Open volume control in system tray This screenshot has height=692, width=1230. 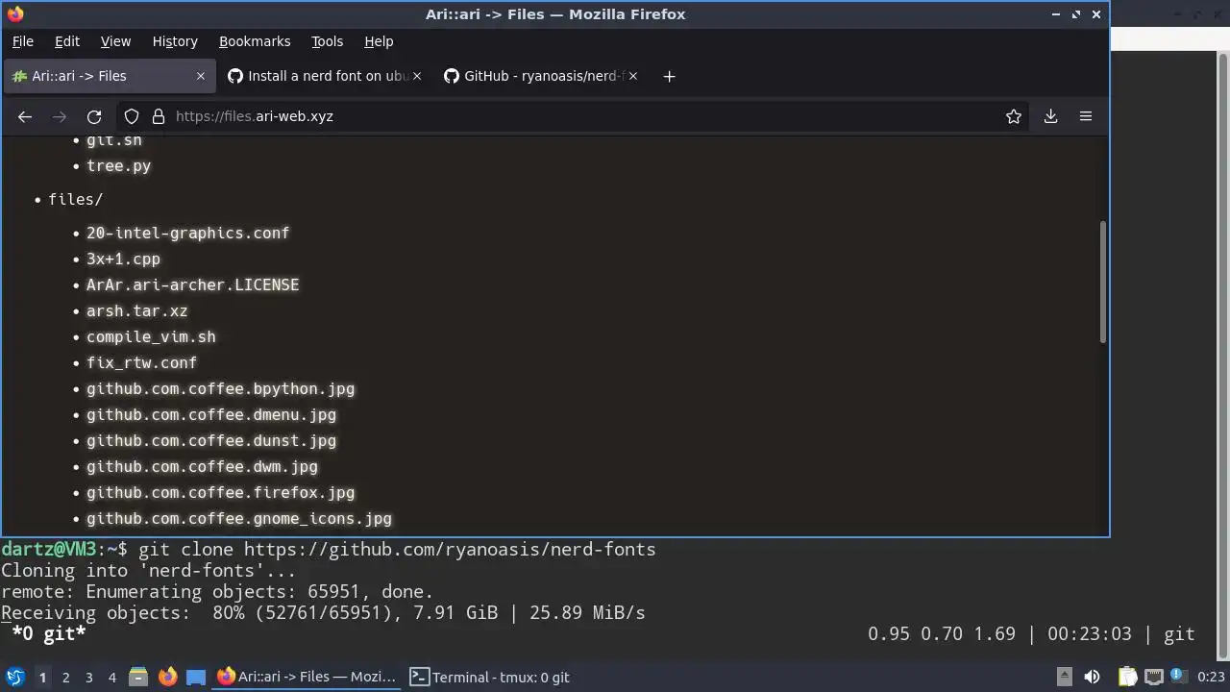pos(1092,677)
